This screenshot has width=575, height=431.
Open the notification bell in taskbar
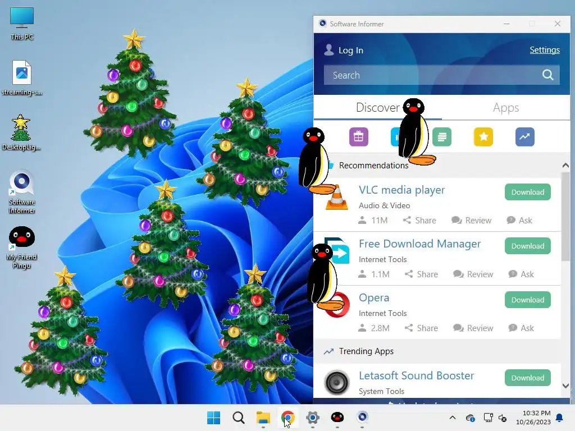[x=560, y=418]
